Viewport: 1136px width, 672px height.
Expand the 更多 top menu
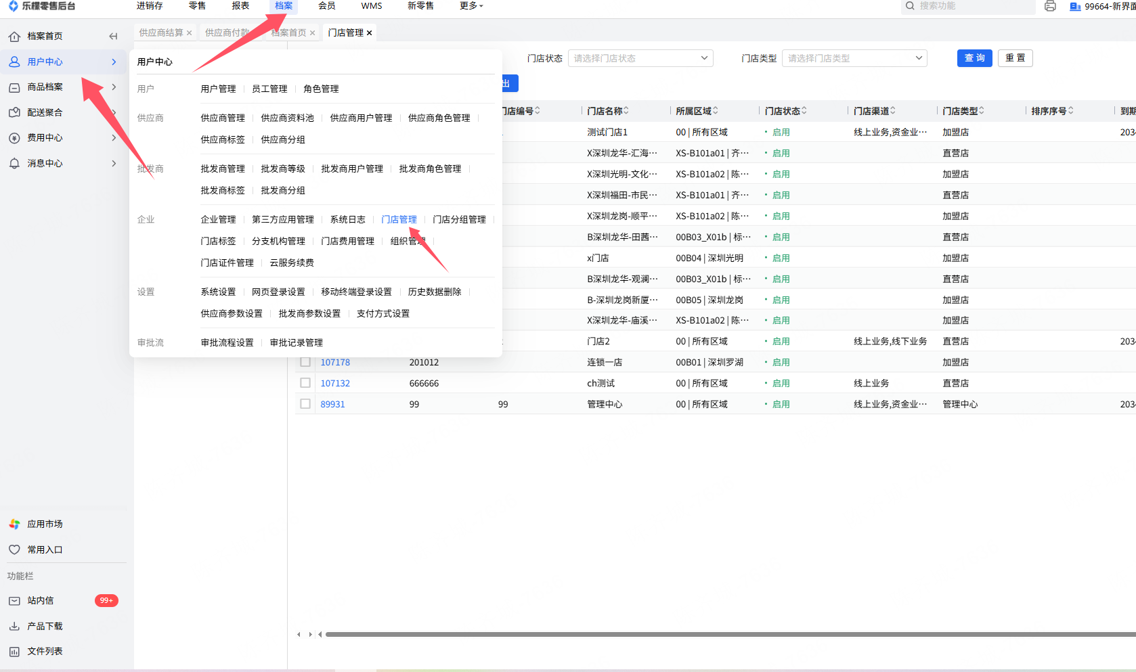[x=471, y=6]
